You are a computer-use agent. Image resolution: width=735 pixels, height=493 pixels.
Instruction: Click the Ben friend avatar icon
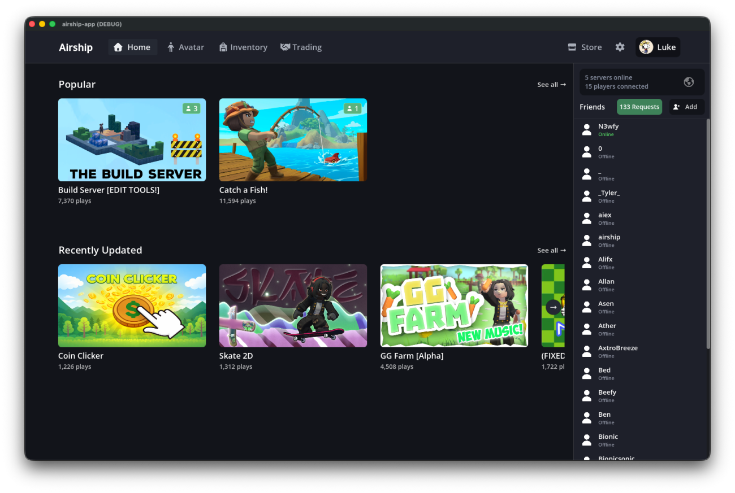[x=587, y=418]
